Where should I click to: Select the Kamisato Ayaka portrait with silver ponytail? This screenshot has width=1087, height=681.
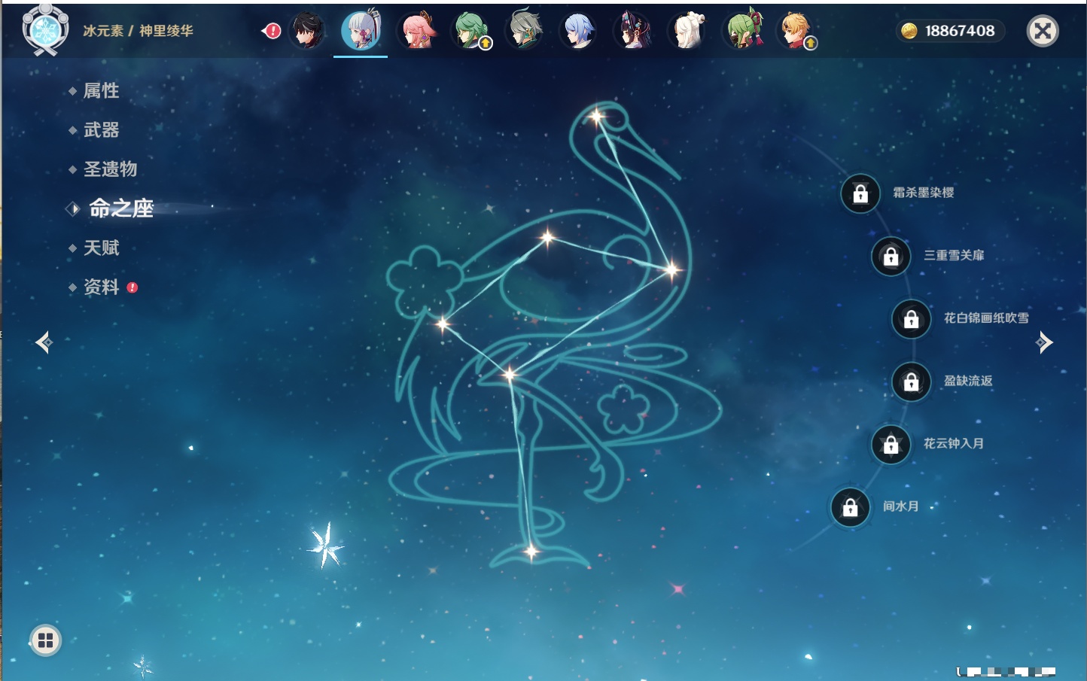click(x=361, y=30)
